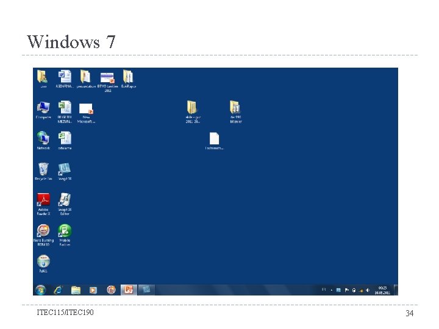
Task: Click the network signal tray icon
Action: pyautogui.click(x=361, y=291)
